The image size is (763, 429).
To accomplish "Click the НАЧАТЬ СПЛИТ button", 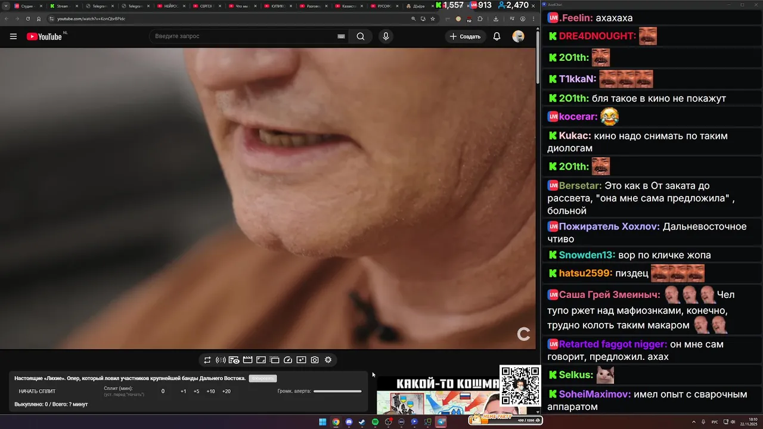I will pyautogui.click(x=37, y=391).
